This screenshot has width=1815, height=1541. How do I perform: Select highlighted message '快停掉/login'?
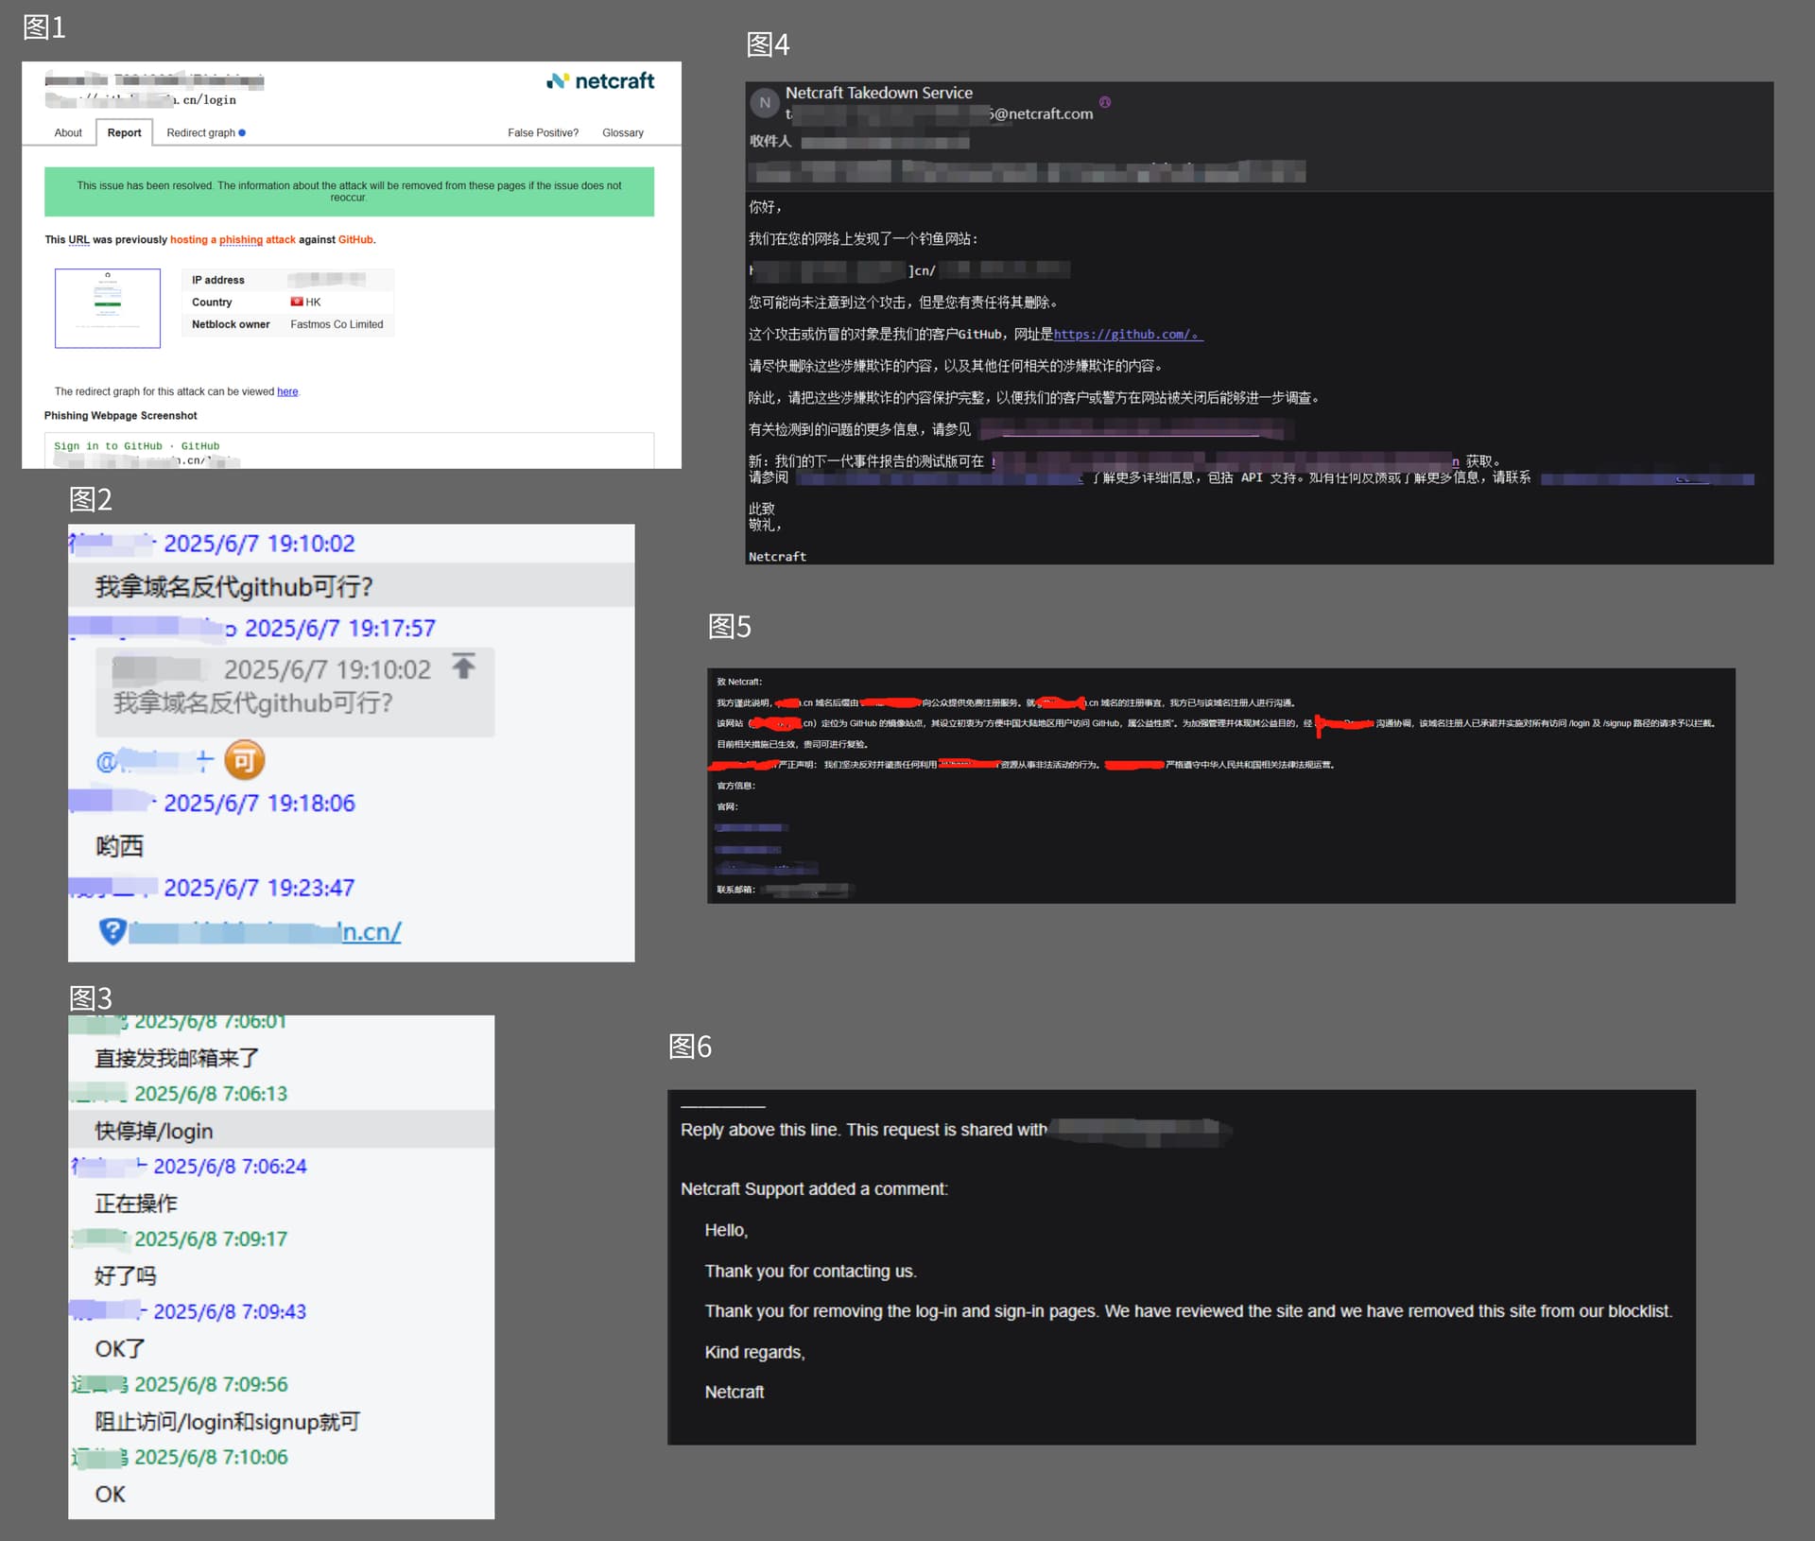[x=281, y=1130]
